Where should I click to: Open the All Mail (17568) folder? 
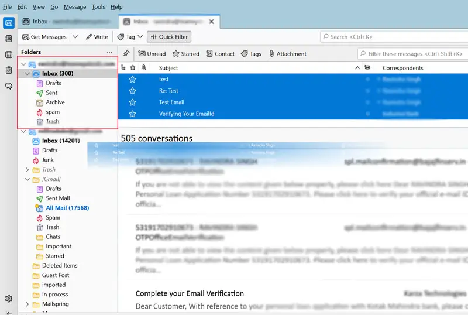tap(67, 208)
